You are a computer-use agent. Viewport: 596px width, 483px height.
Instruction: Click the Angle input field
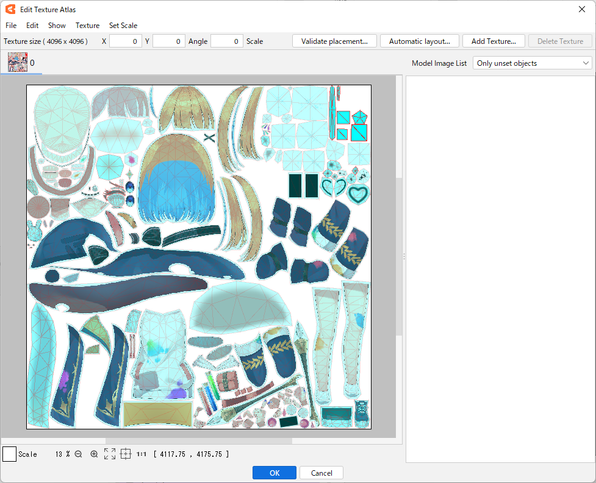tap(227, 41)
